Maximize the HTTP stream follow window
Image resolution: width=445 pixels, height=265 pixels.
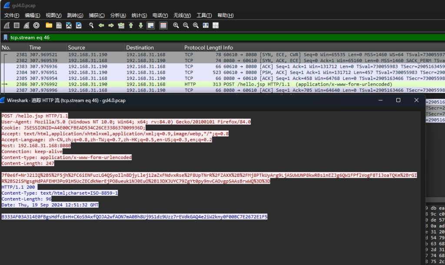[398, 100]
